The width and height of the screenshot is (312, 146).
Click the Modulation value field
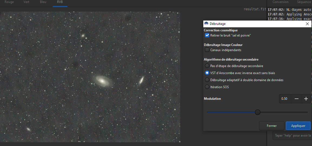point(286,99)
